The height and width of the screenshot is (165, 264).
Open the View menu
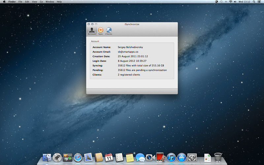[35, 2]
